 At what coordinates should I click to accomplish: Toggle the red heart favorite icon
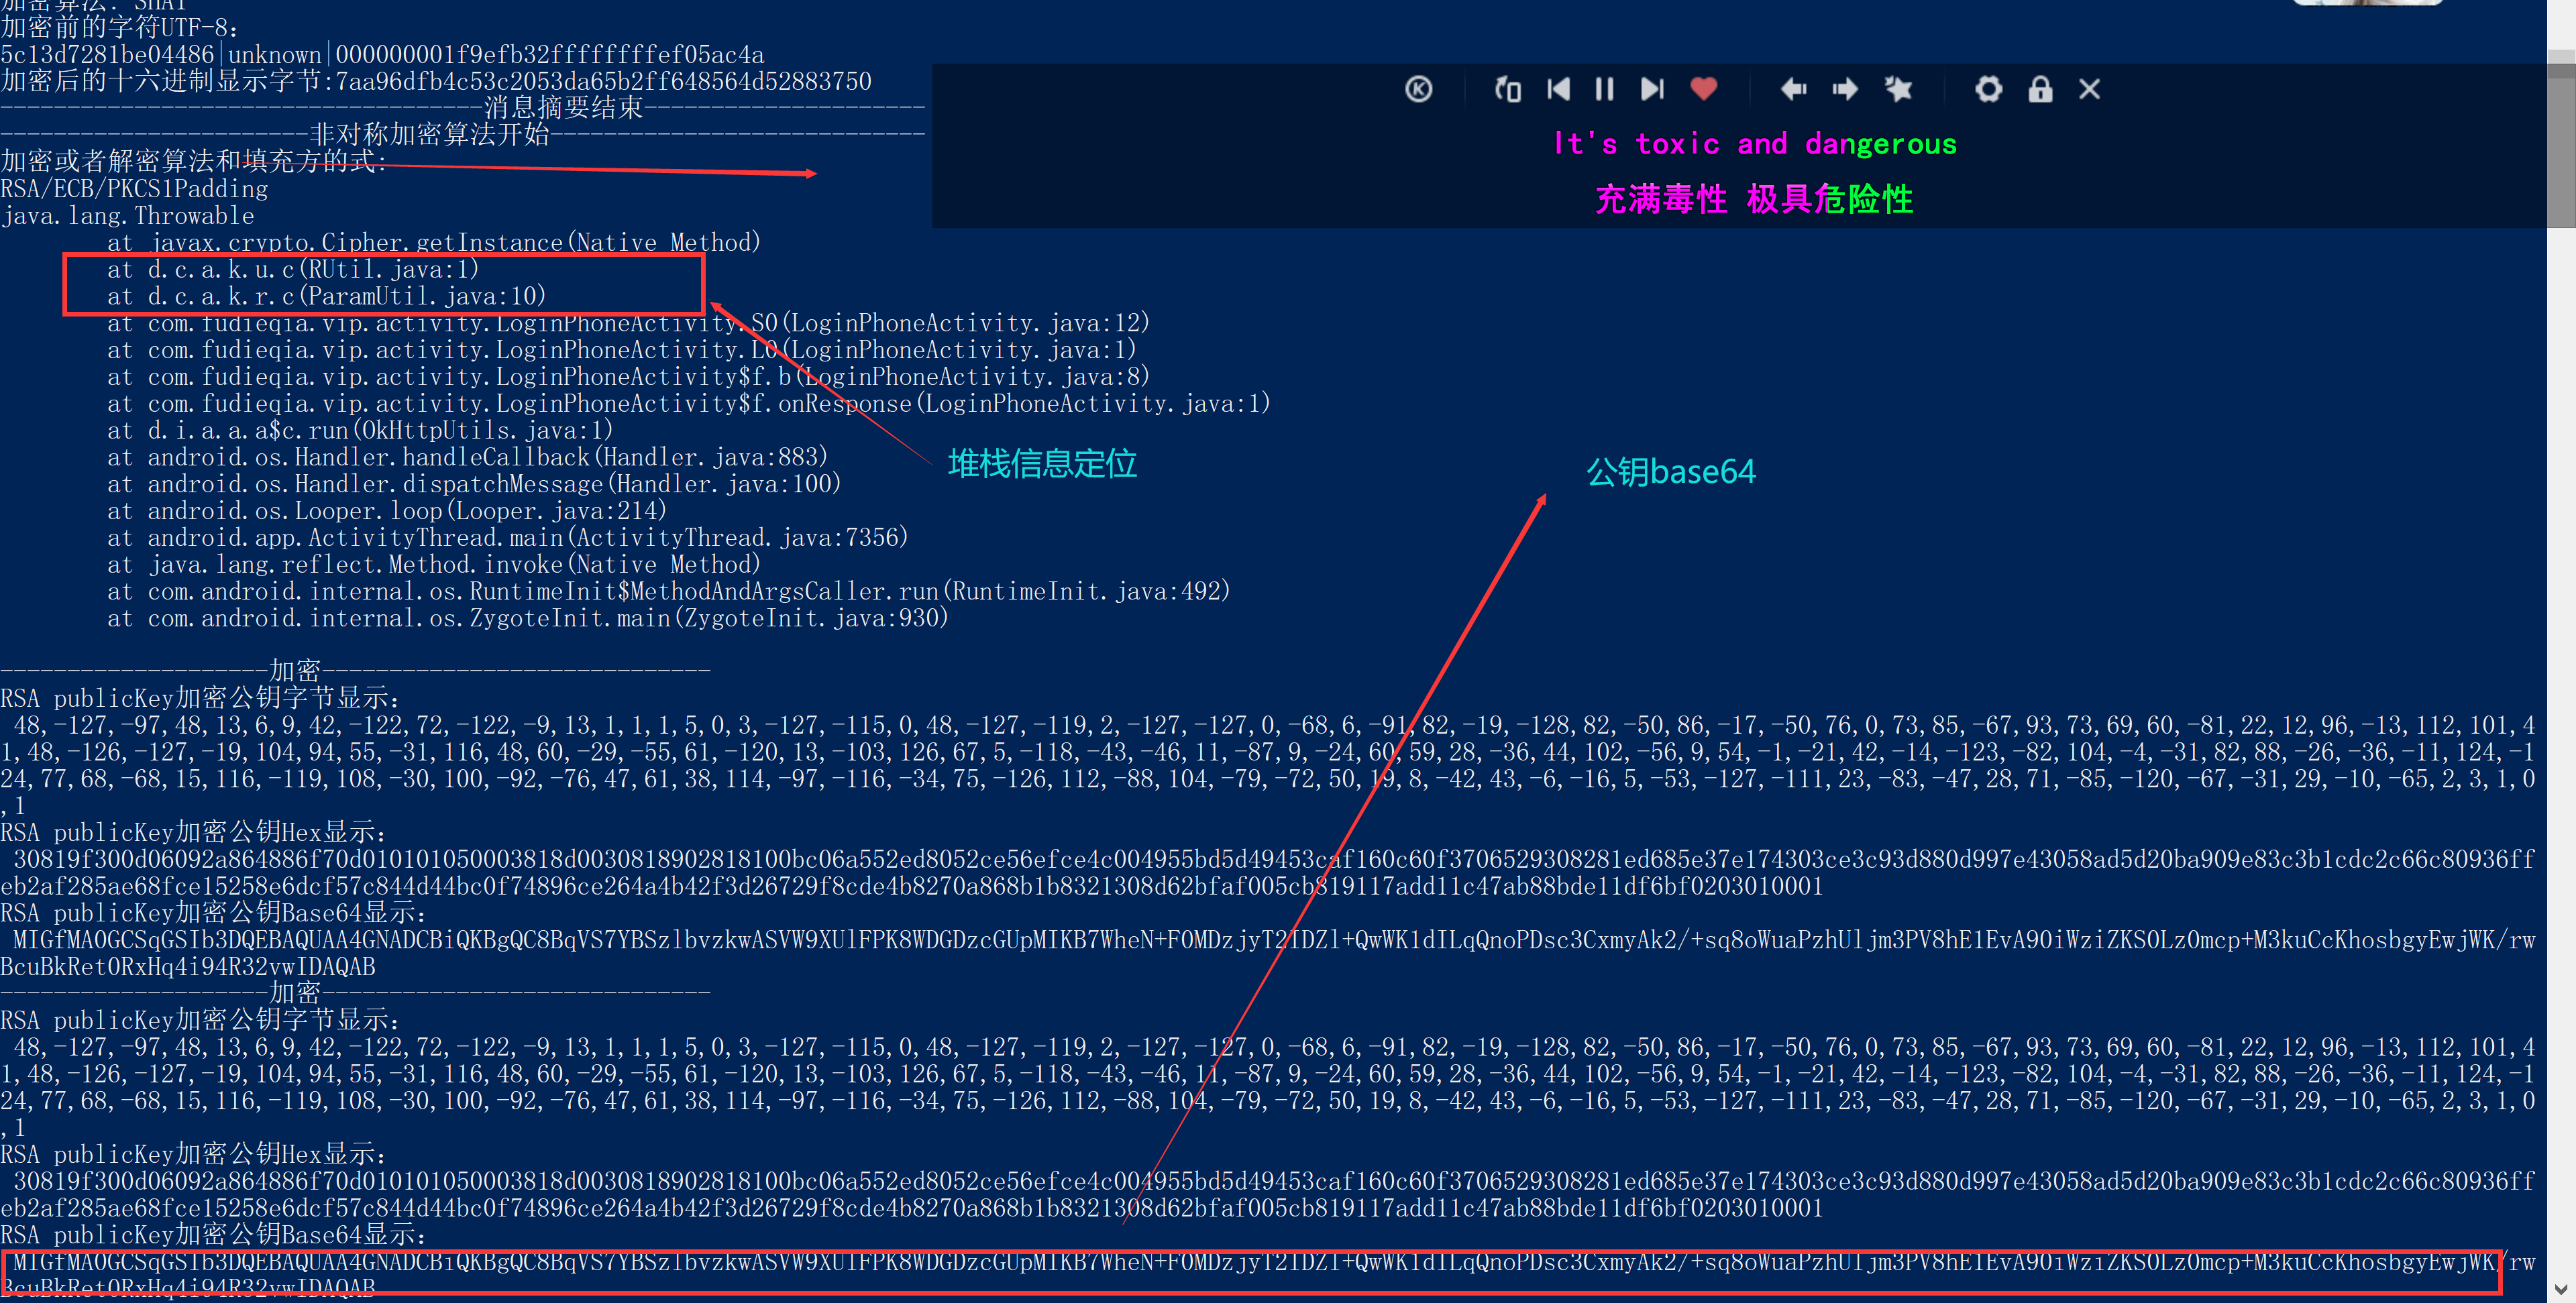click(x=1704, y=89)
